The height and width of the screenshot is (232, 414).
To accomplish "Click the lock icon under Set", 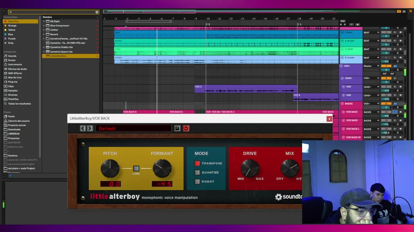I will (357, 24).
